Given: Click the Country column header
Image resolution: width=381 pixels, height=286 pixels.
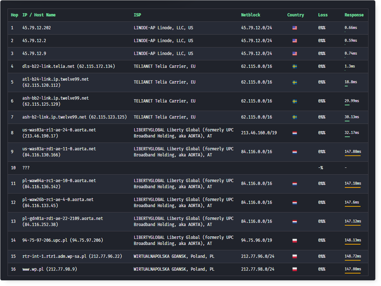Looking at the screenshot, I should click(x=296, y=15).
